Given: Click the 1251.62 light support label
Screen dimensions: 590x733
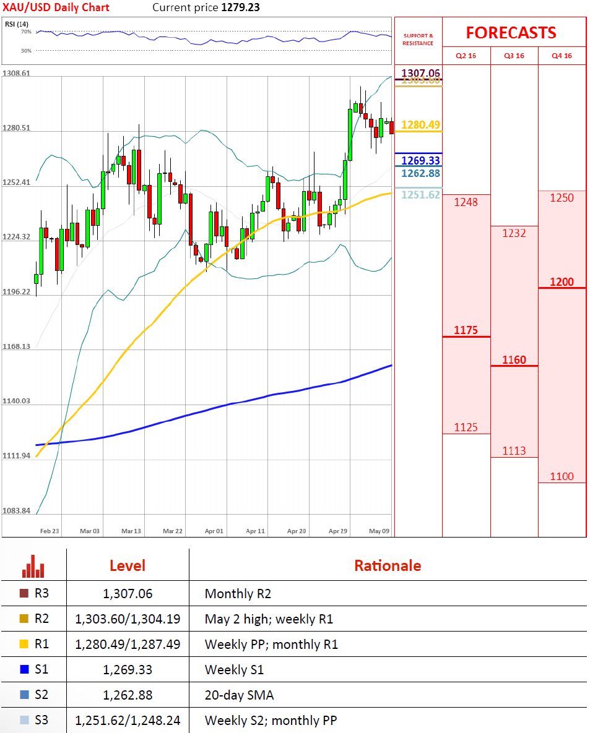Looking at the screenshot, I should 420,194.
